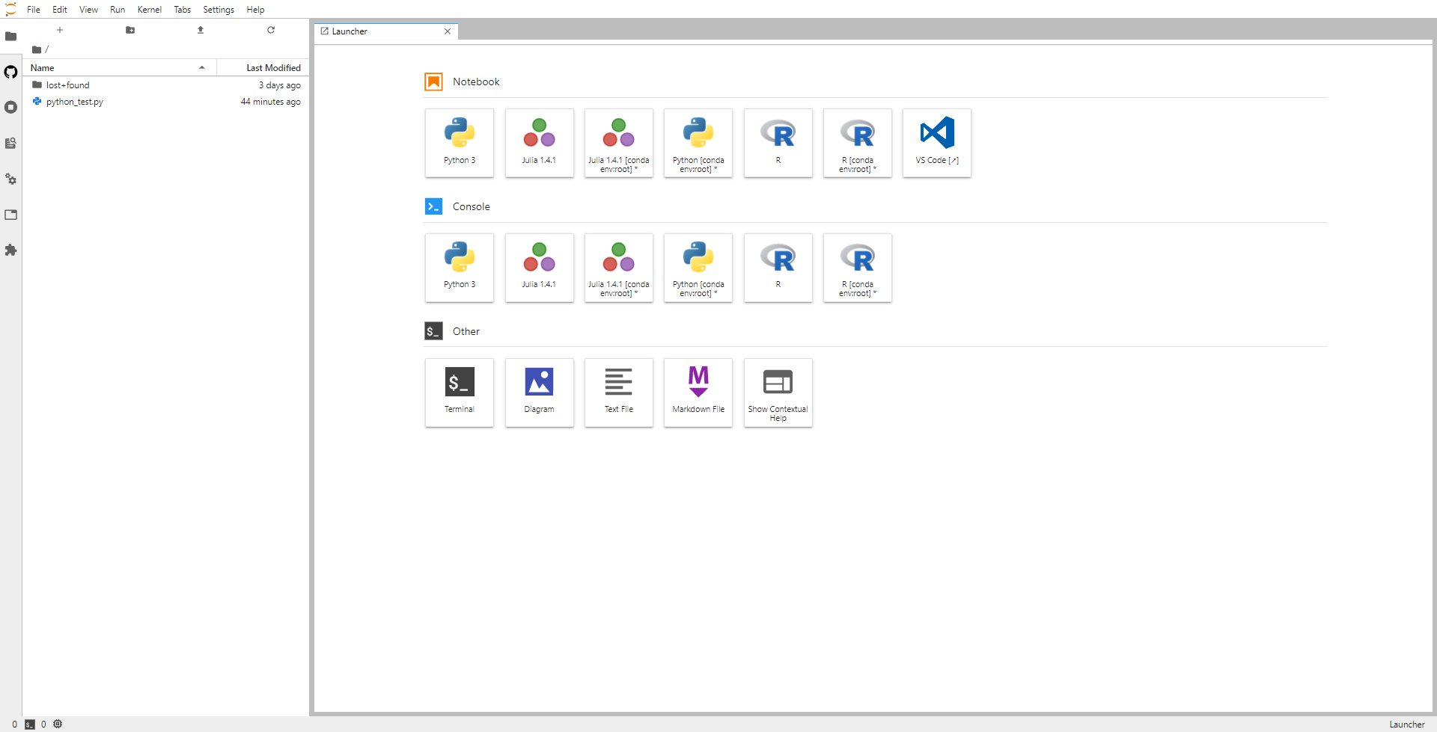Close the Launcher tab

(x=448, y=31)
